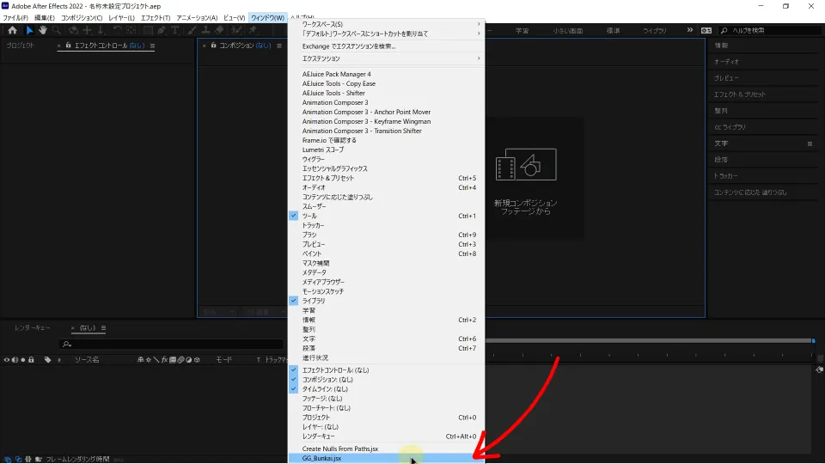Click the timeline zoom navigator bar
Viewport: 825px width, 464px height.
click(x=650, y=341)
